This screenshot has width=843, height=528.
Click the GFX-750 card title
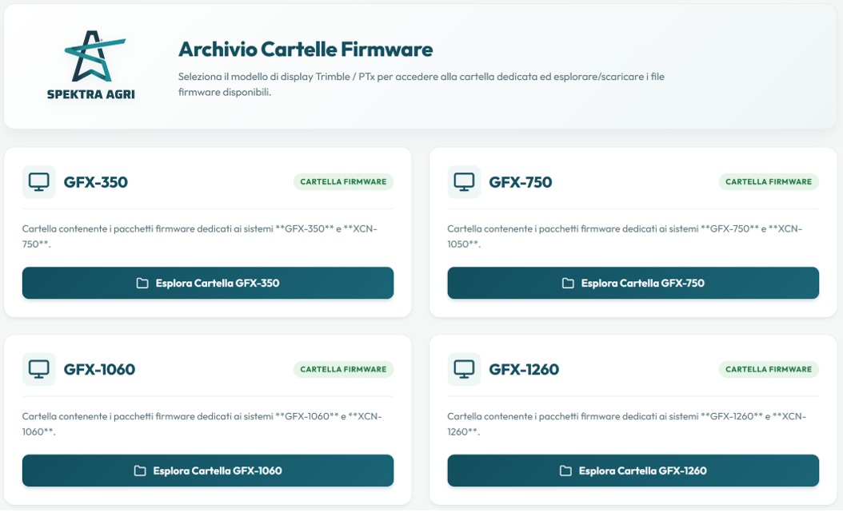(521, 182)
